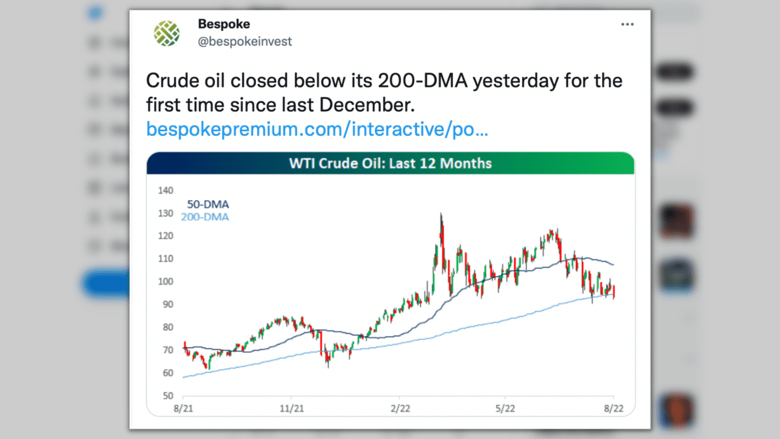
Task: Click the 50-DMA legend label
Action: click(208, 205)
